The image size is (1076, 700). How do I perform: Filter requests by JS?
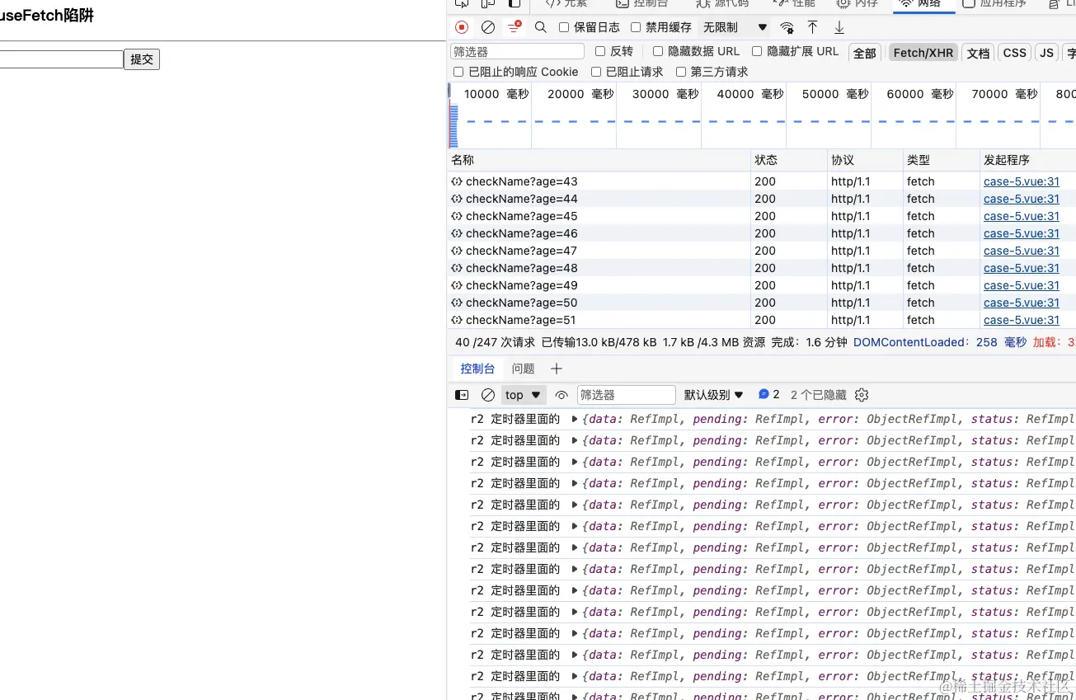(x=1047, y=53)
